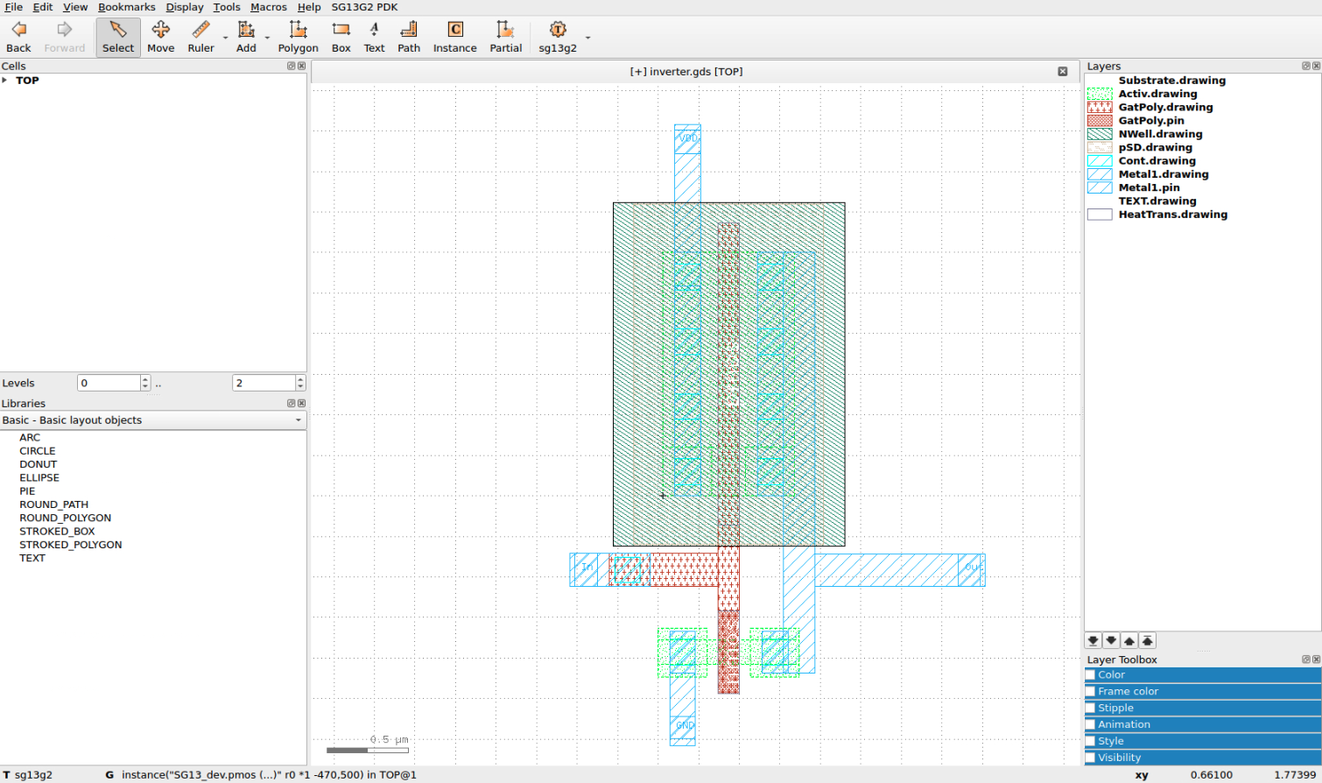
Task: Choose the Instance tool
Action: (x=455, y=38)
